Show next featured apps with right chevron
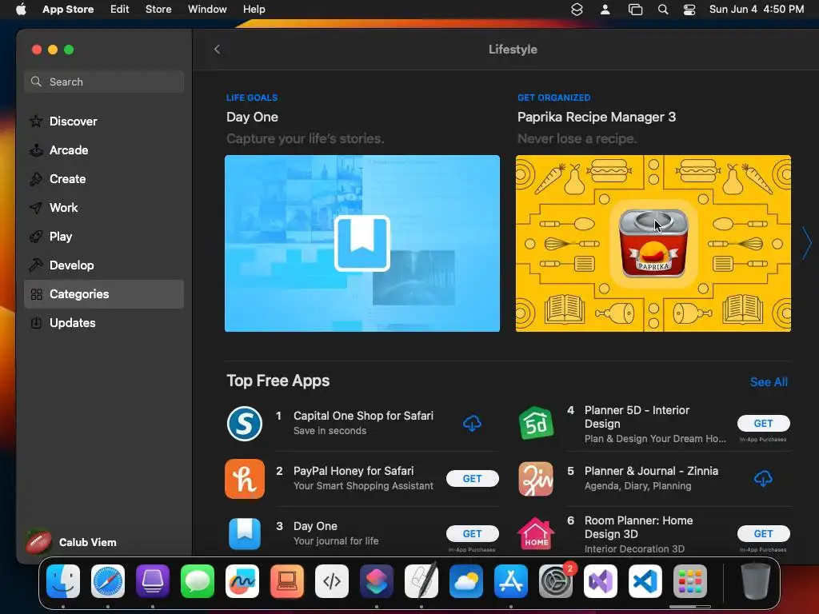 tap(807, 243)
